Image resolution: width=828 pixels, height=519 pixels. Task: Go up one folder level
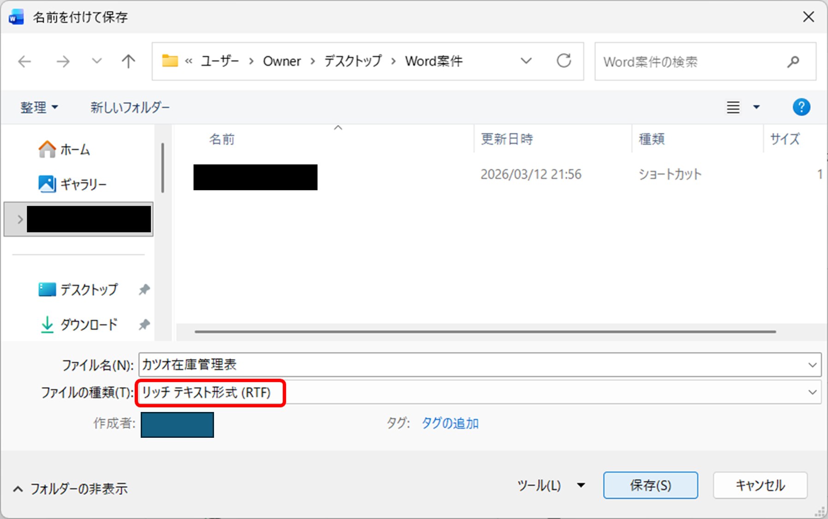point(128,61)
